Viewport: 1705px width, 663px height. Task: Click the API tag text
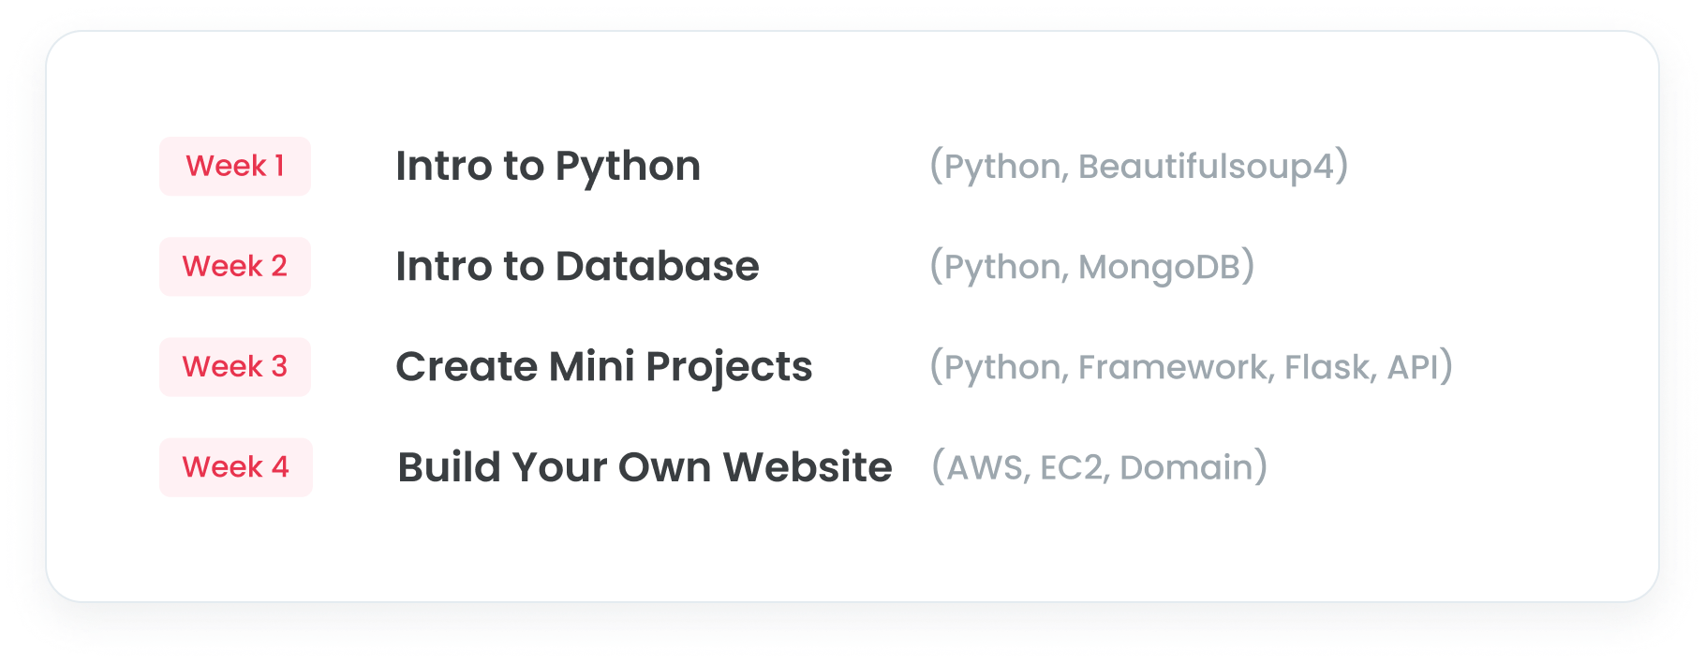pos(1412,367)
